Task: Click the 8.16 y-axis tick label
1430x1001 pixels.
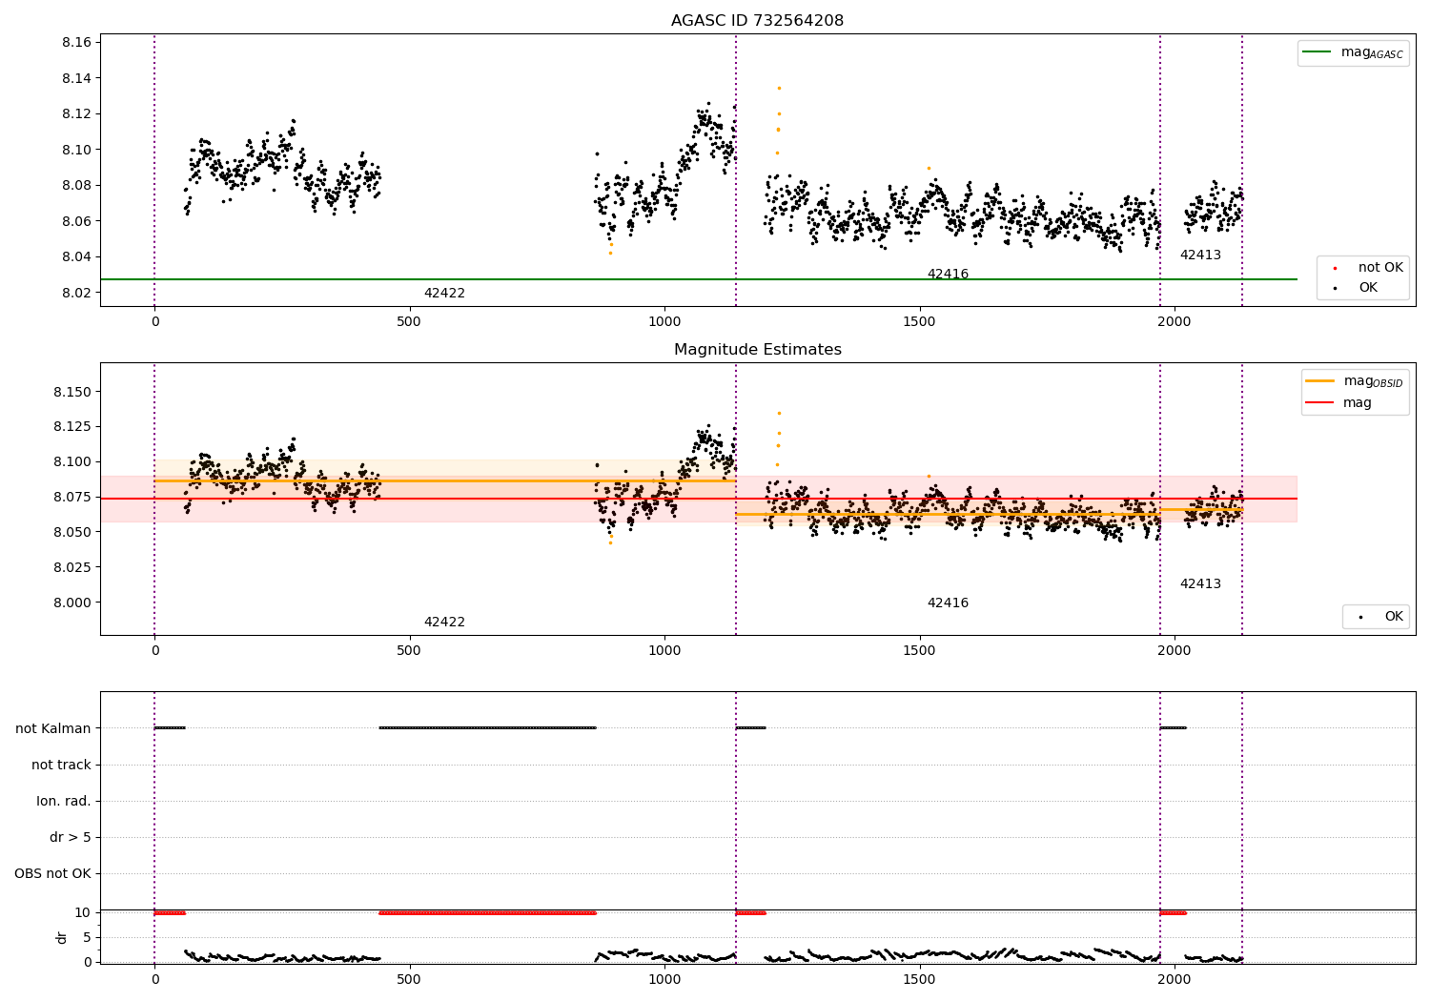Action: [76, 42]
